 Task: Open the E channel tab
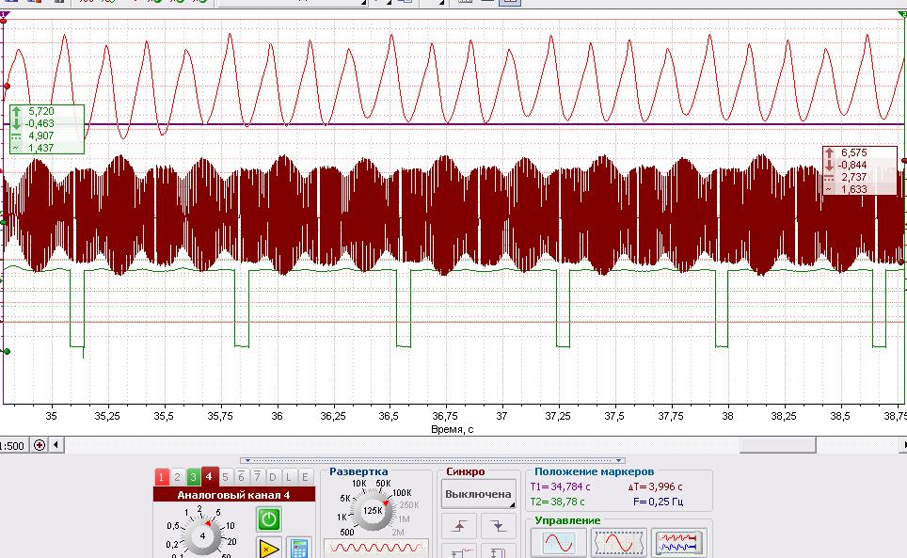click(305, 477)
